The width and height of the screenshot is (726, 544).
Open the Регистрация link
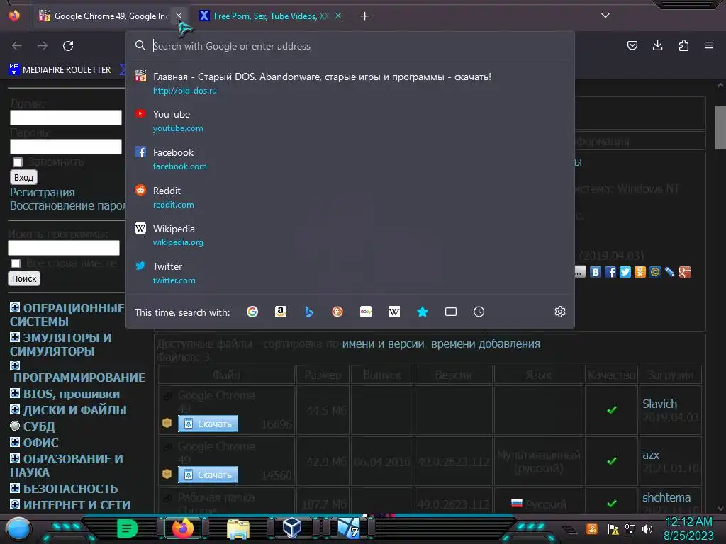click(x=42, y=192)
